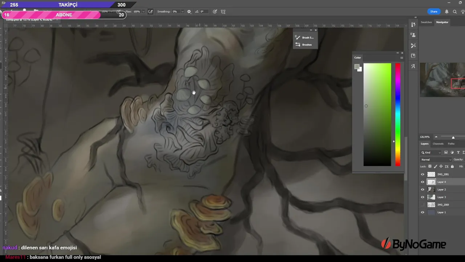Click the Brushes label button

click(x=307, y=45)
